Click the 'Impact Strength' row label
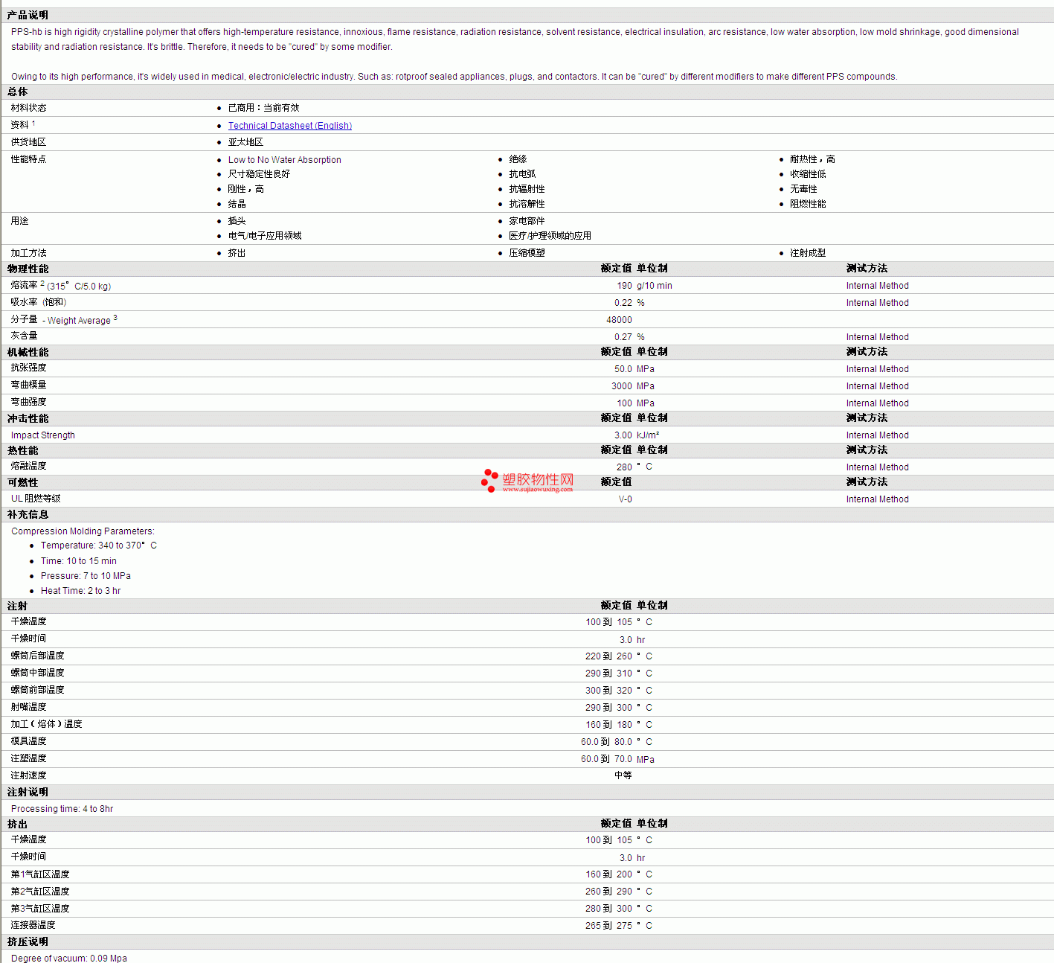Viewport: 1054px width, 963px height. coord(43,435)
